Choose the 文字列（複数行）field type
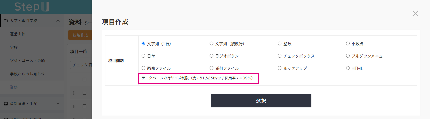Screen dimensions: 430x119 tap(212, 44)
